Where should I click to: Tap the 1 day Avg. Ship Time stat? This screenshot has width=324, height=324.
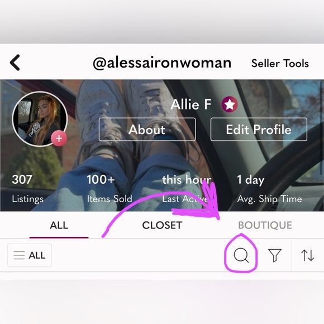pos(269,189)
